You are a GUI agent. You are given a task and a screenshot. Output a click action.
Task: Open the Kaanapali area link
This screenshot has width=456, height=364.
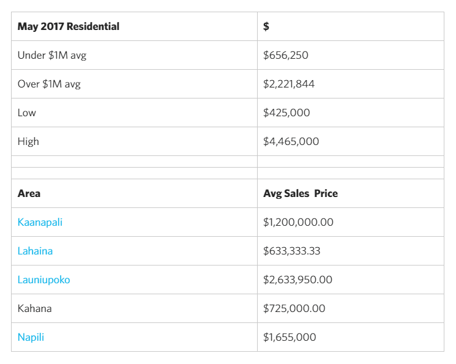40,222
